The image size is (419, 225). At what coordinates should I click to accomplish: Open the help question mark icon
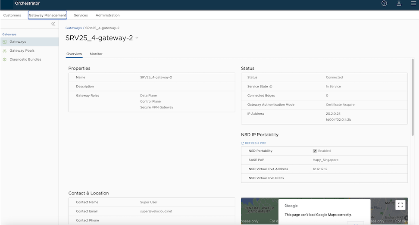pyautogui.click(x=384, y=3)
